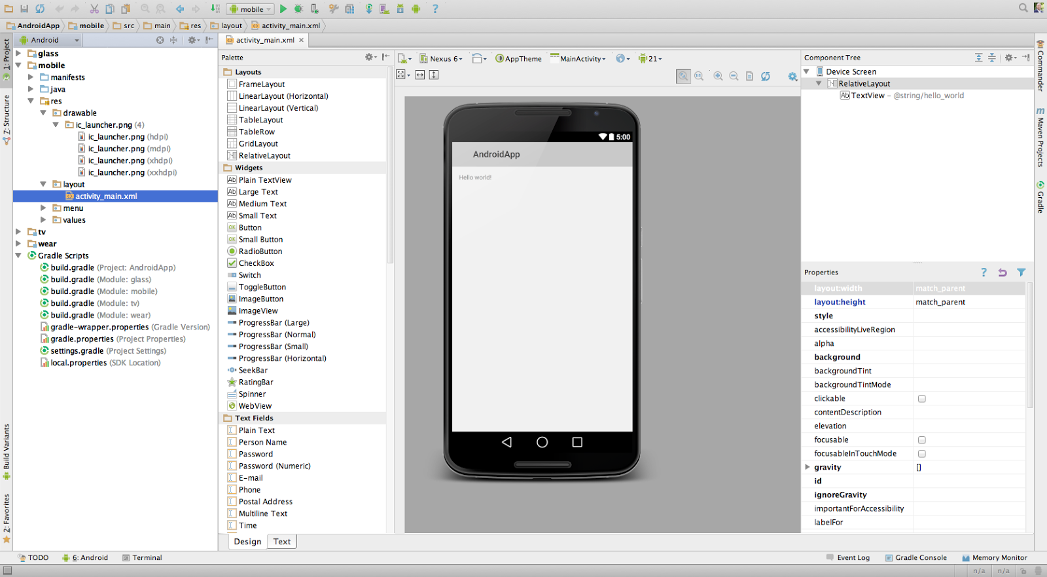Check the focusableInTouchMode checkbox
Image resolution: width=1047 pixels, height=577 pixels.
coord(922,454)
